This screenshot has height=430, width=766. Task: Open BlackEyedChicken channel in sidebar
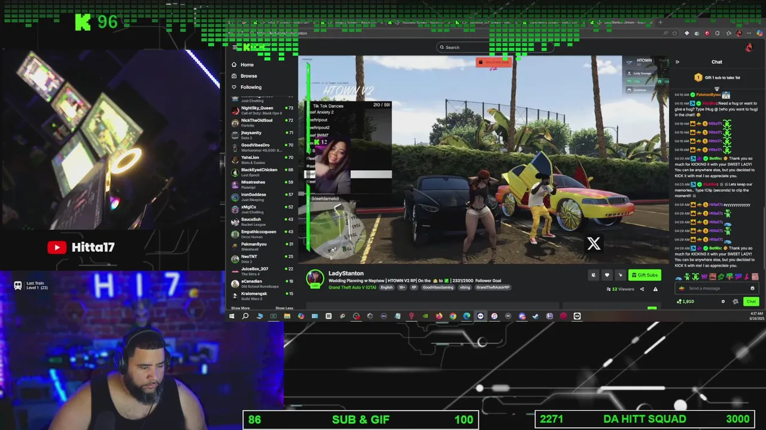[x=262, y=171]
